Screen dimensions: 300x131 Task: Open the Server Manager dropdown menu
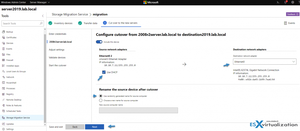[x=40, y=2]
